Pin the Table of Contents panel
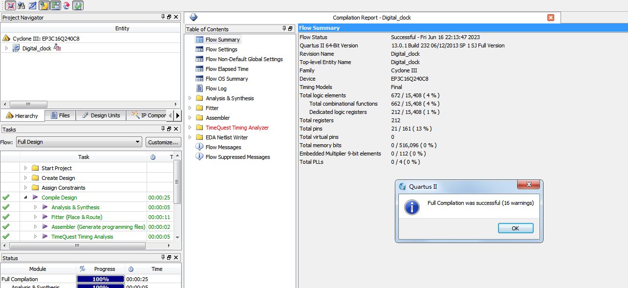The image size is (628, 288). point(284,29)
